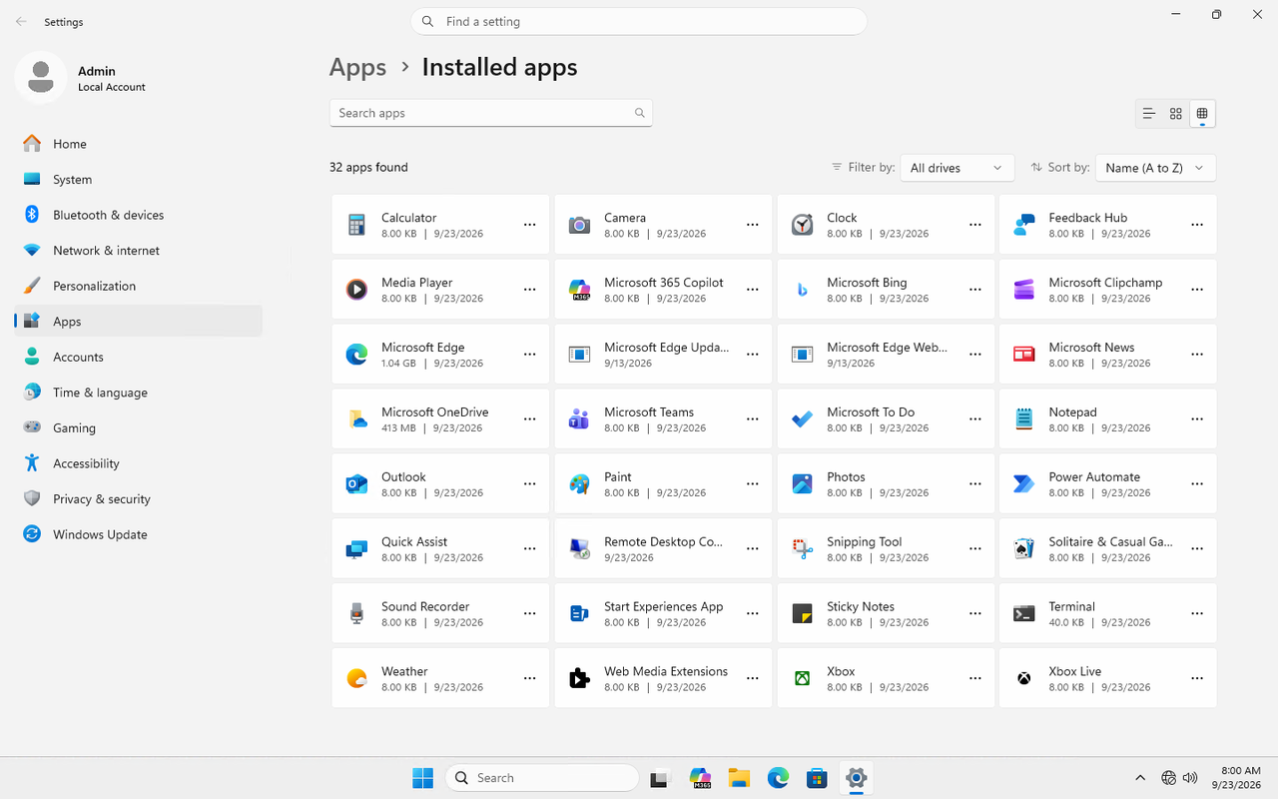The height and width of the screenshot is (799, 1278).
Task: Click the Settings back arrow
Action: click(x=21, y=21)
